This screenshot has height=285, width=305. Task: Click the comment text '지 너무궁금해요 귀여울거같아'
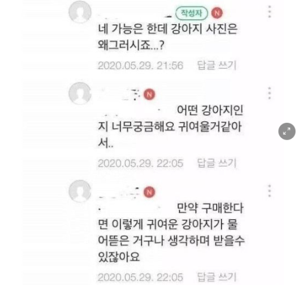[x=170, y=126]
